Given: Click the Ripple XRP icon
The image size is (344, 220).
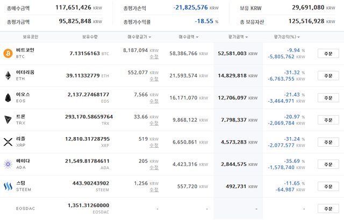Looking at the screenshot, I should 8,142.
